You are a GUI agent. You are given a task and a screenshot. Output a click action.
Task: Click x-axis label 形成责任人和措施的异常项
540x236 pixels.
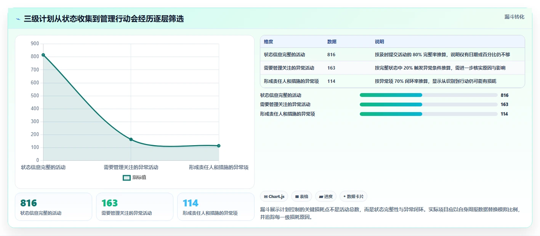point(219,167)
